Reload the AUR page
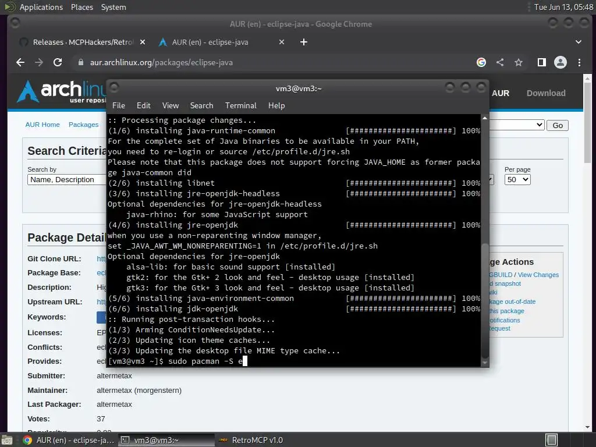Screen dimensions: 596x447 58,62
